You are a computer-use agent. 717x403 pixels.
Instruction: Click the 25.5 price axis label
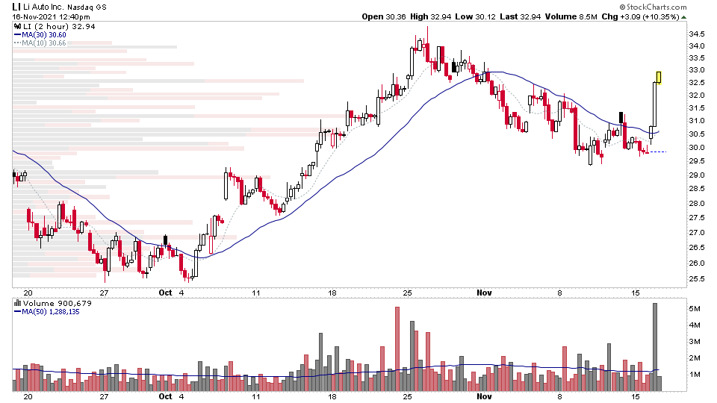click(x=696, y=278)
